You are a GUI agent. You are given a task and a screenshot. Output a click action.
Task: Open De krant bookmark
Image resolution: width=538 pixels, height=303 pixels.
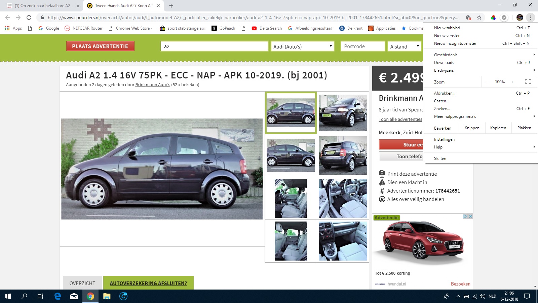[x=351, y=28]
